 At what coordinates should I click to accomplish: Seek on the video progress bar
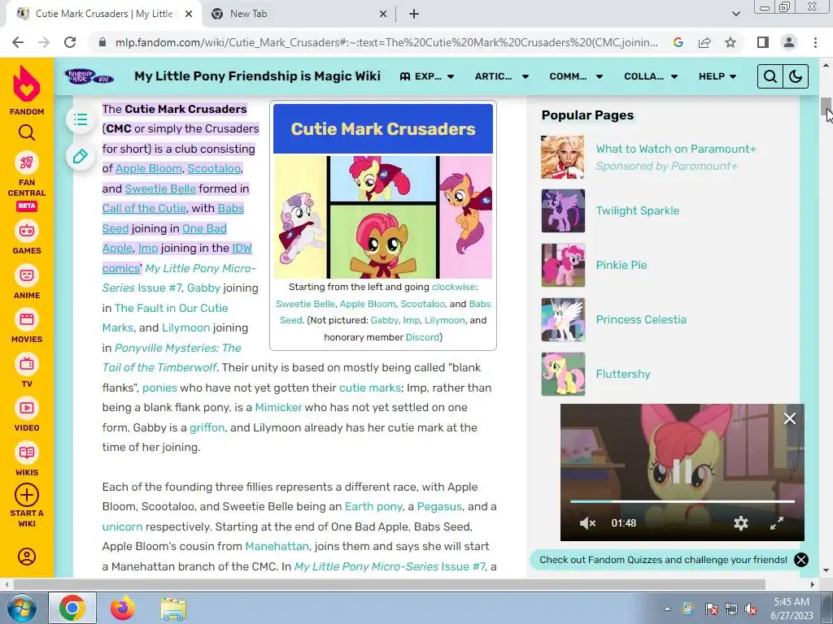tap(683, 500)
